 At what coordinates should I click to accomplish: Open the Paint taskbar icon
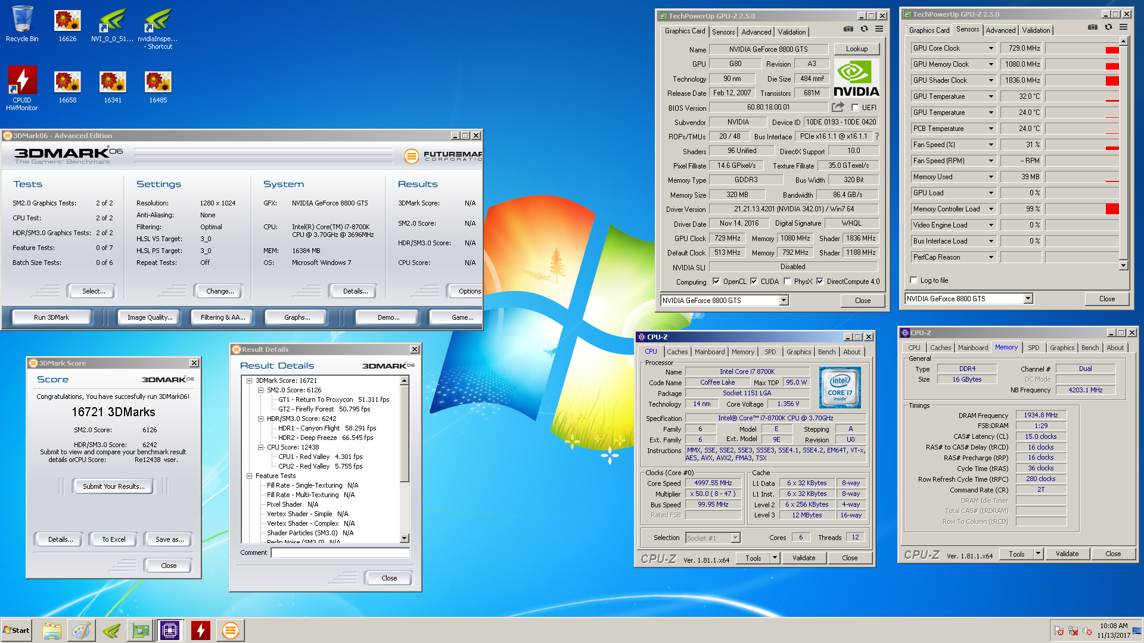81,630
